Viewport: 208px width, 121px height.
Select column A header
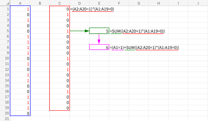click(20, 3)
